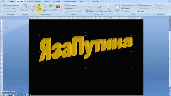Insert an Объект object
This screenshot has width=171, height=96.
[142, 11]
